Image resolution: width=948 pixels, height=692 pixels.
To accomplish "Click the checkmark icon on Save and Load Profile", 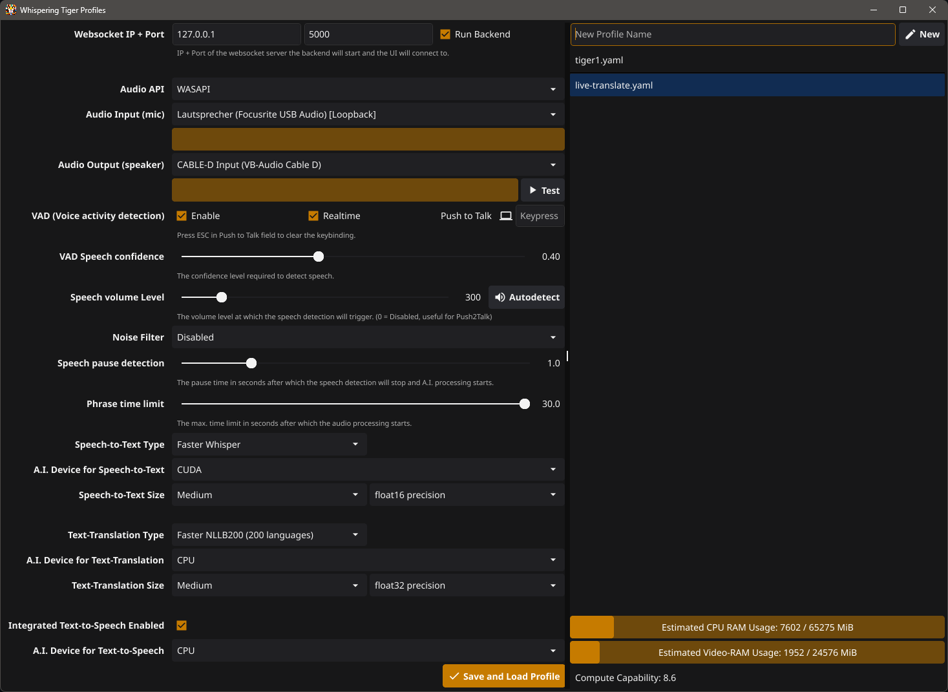I will click(x=454, y=676).
